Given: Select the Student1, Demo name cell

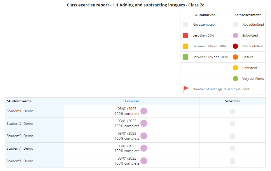Looking at the screenshot, I should [35, 111].
